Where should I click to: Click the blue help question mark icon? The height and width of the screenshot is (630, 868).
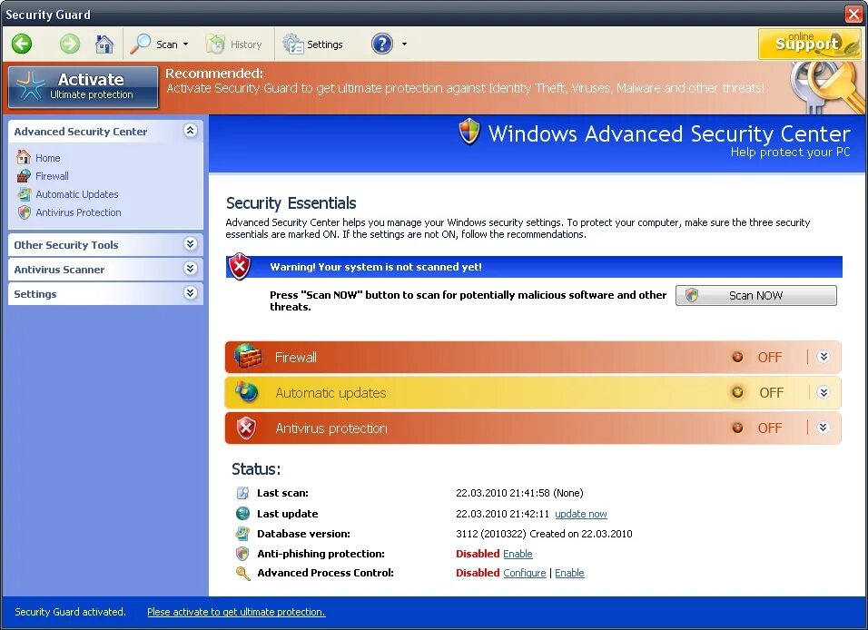click(382, 44)
